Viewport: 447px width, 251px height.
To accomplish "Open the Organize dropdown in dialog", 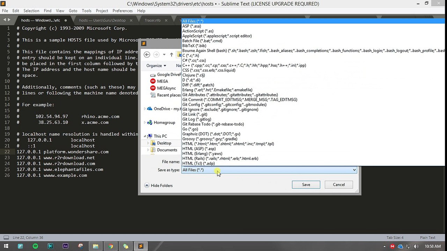I will pos(156,66).
